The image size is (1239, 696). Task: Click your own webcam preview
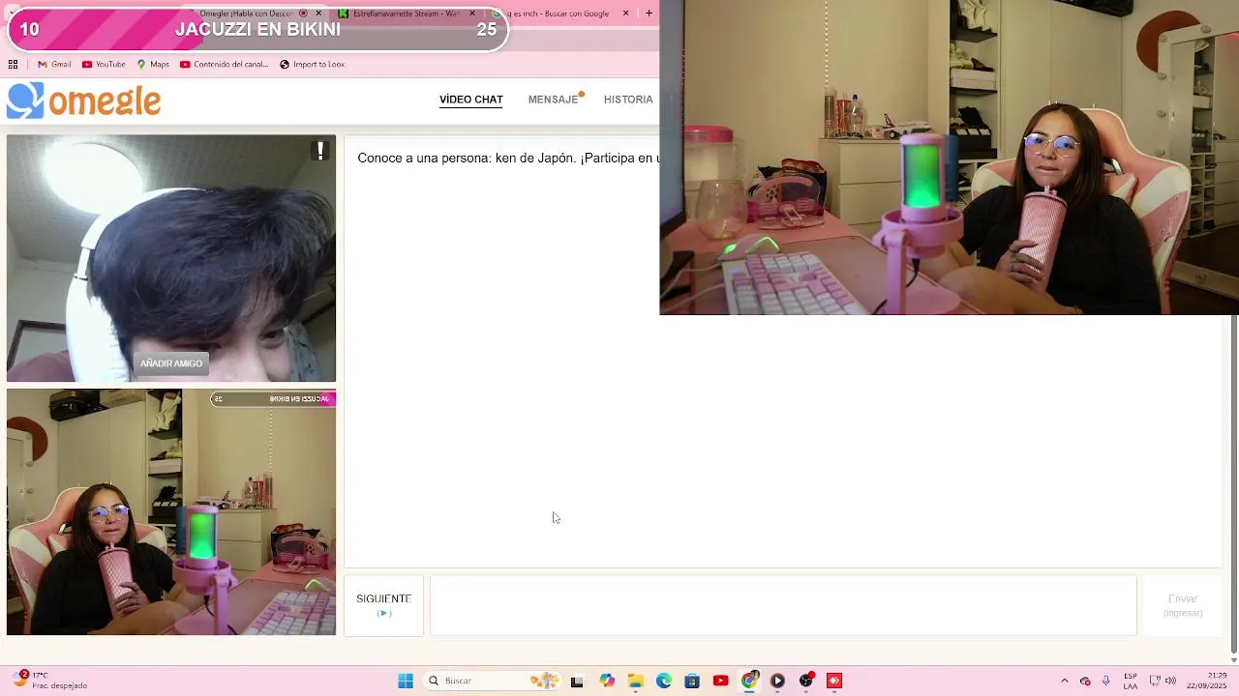171,511
